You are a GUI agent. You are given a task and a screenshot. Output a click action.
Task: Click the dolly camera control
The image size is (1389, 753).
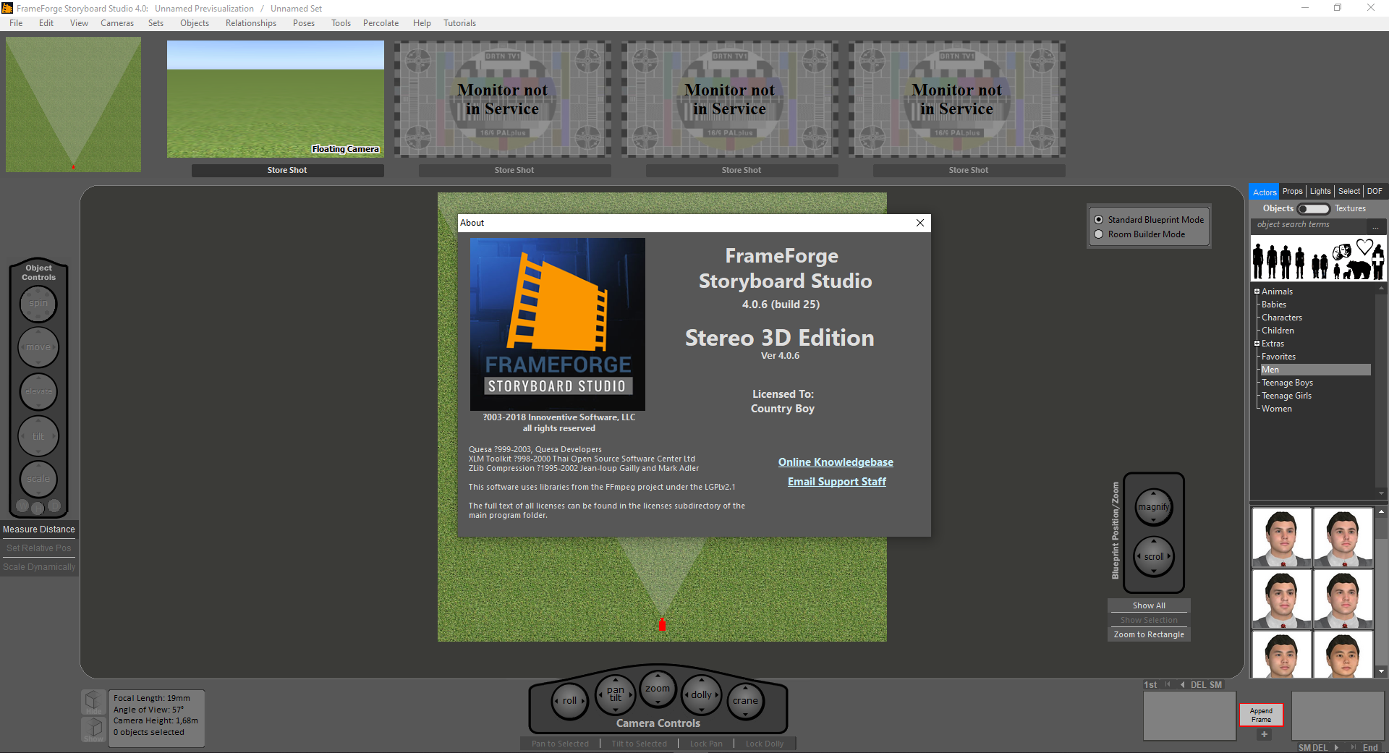pos(701,694)
